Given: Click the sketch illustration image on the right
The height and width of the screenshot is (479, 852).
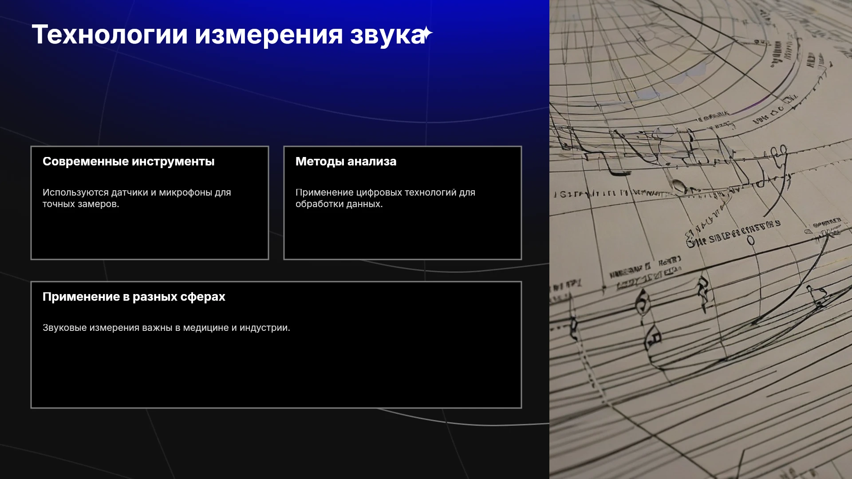Looking at the screenshot, I should [x=701, y=239].
